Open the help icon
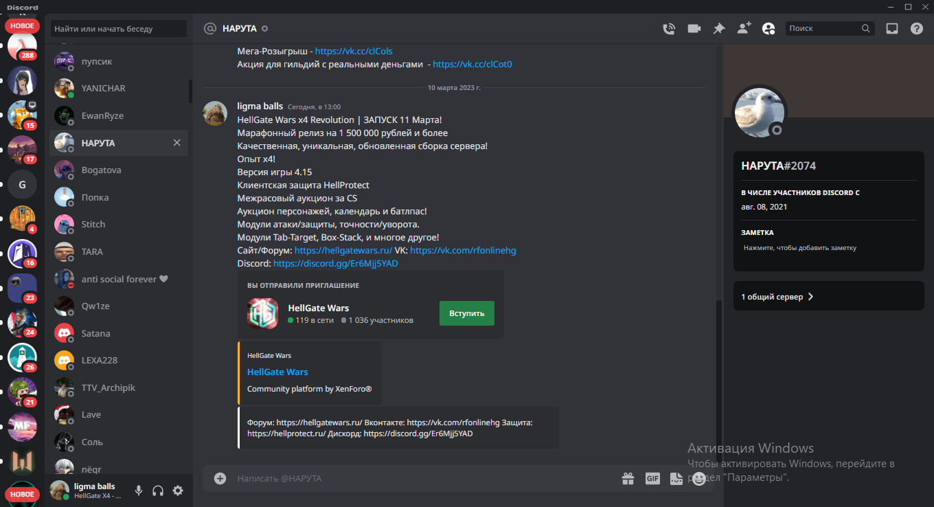The height and width of the screenshot is (507, 934). pyautogui.click(x=917, y=28)
